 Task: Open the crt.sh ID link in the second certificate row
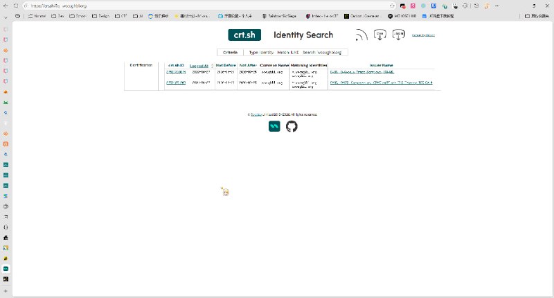176,82
